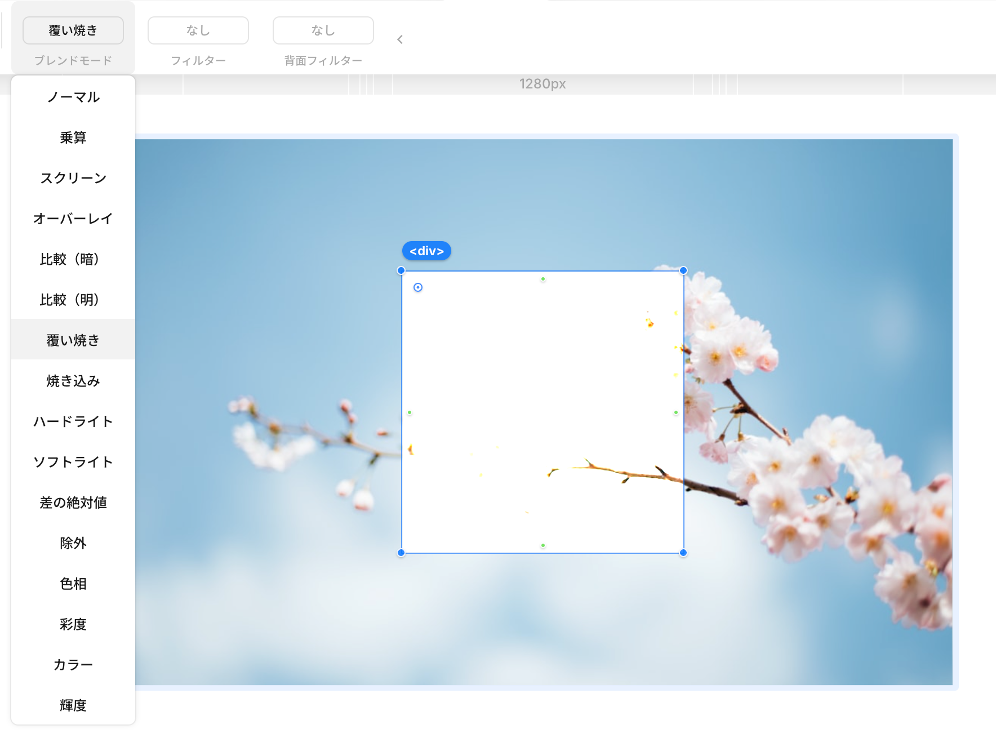Select 乗算 blend mode
The image size is (996, 738).
(x=73, y=137)
